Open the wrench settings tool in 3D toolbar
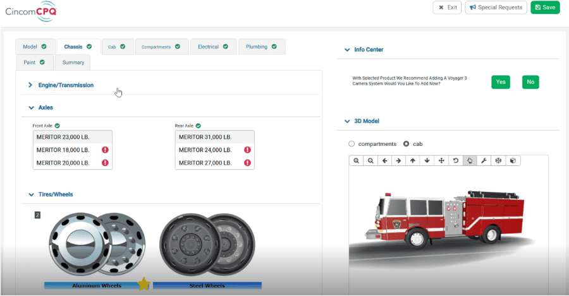Screen dimensions: 569x296 click(484, 160)
